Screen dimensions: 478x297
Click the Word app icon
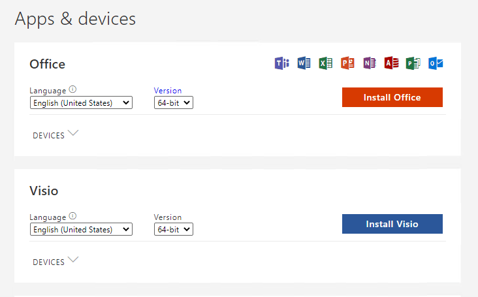pyautogui.click(x=304, y=63)
